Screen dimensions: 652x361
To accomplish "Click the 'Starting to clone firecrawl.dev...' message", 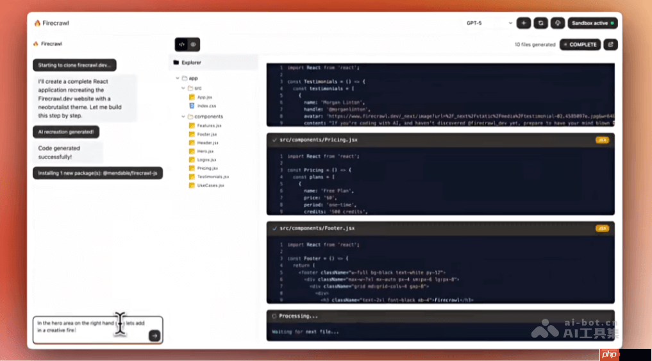I will [75, 65].
